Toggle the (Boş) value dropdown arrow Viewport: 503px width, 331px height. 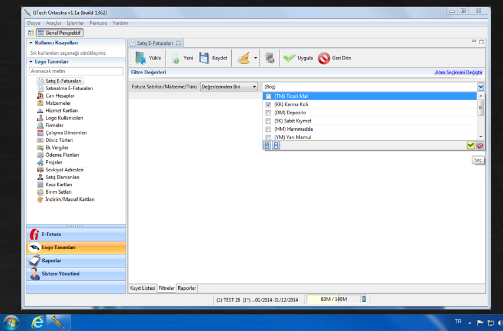480,87
